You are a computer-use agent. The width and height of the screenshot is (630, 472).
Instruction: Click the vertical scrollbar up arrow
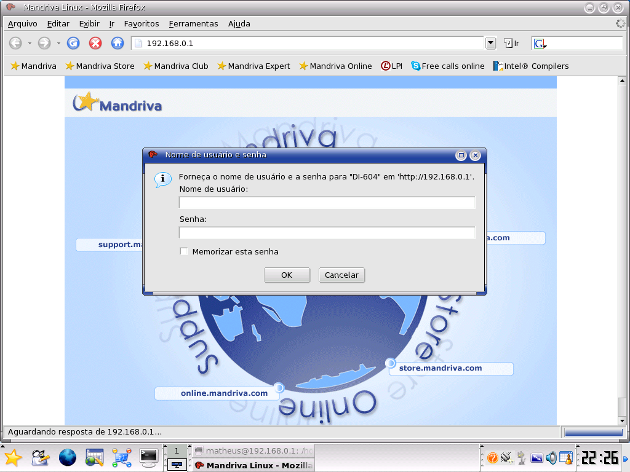pyautogui.click(x=623, y=81)
